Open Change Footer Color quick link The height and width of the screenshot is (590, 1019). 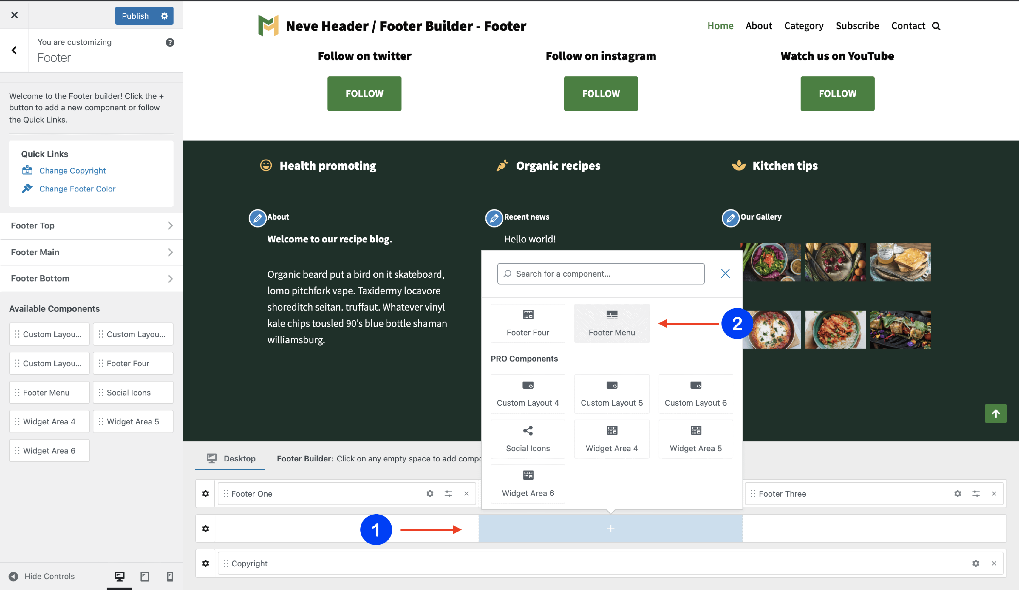coord(77,189)
